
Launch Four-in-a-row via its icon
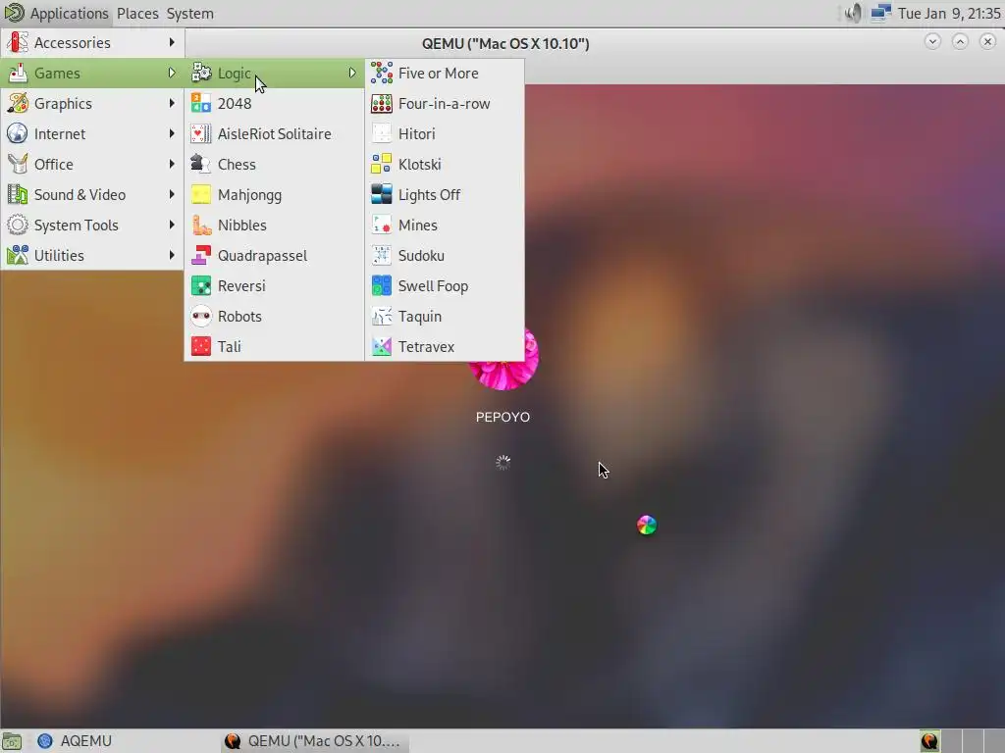(382, 104)
